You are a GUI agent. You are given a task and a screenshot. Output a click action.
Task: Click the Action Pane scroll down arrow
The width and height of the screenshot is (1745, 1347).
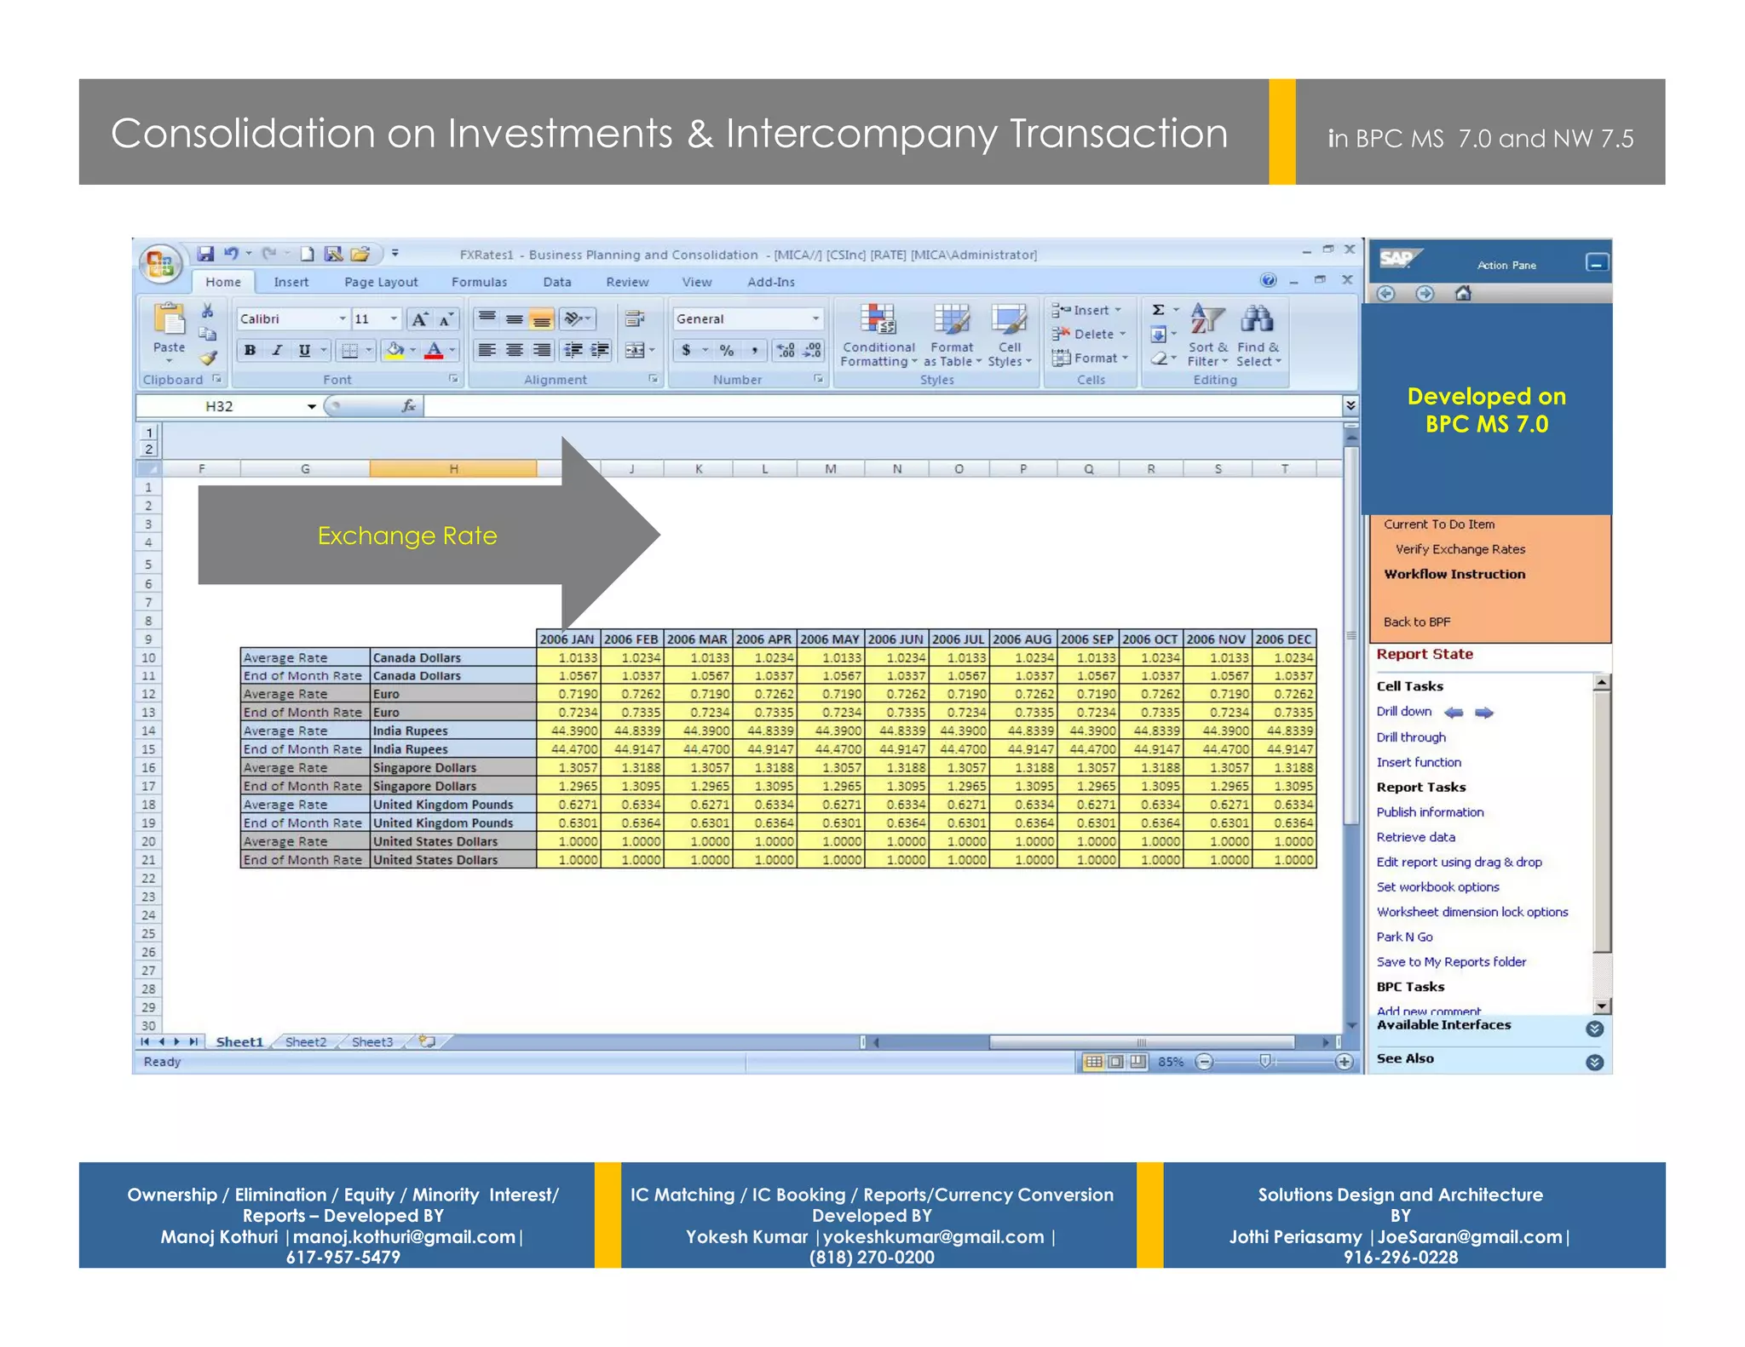coord(1601,1006)
